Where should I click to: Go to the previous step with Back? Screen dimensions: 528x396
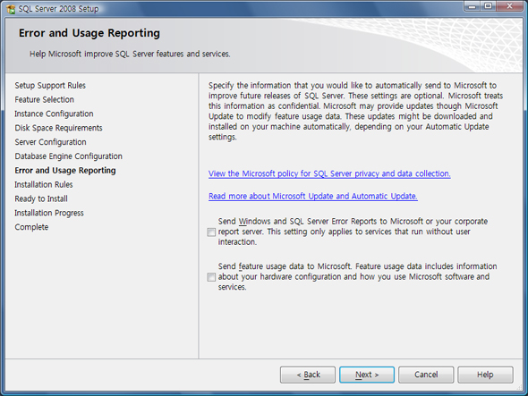pyautogui.click(x=308, y=375)
